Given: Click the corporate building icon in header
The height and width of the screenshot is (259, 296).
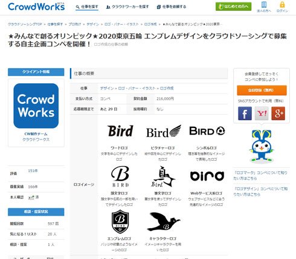Looking at the screenshot, I should (x=264, y=5).
